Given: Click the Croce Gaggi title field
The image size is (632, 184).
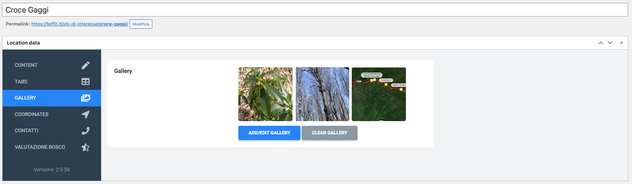Looking at the screenshot, I should point(315,10).
